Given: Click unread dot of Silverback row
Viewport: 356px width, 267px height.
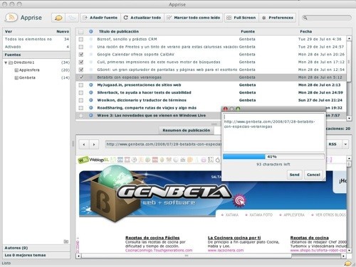Looking at the screenshot, I should click(x=91, y=92).
